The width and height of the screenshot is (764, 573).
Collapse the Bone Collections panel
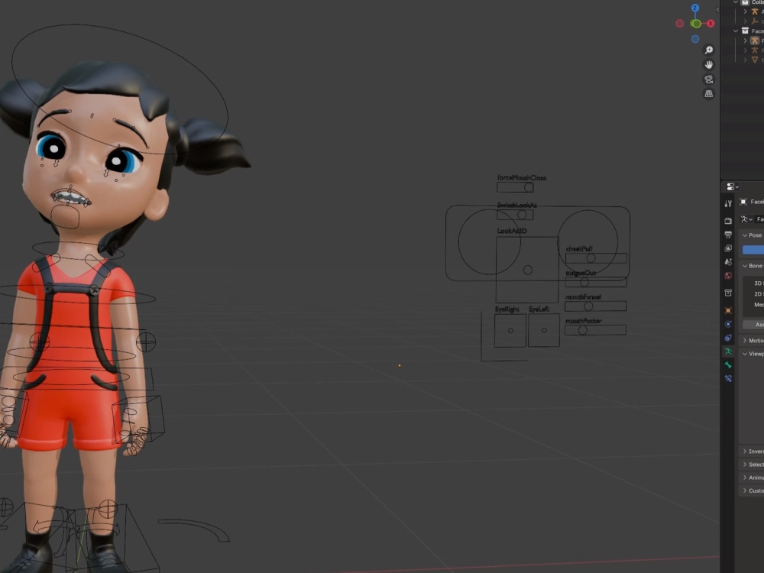745,266
